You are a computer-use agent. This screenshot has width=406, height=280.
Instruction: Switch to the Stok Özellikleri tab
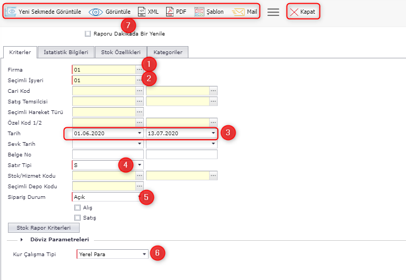pos(120,52)
